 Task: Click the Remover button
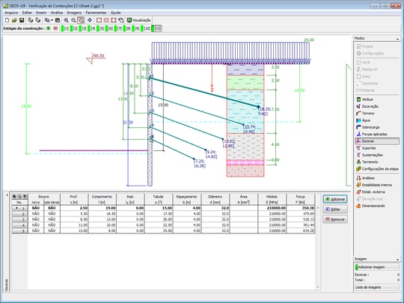tap(335, 219)
